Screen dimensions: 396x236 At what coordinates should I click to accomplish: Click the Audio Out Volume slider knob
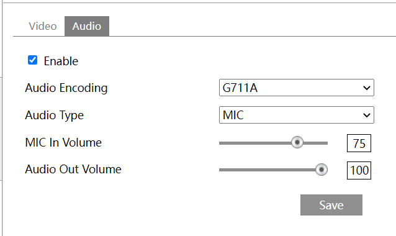pos(322,170)
